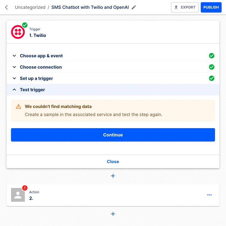Click the download icon on the Export button

(x=176, y=7)
